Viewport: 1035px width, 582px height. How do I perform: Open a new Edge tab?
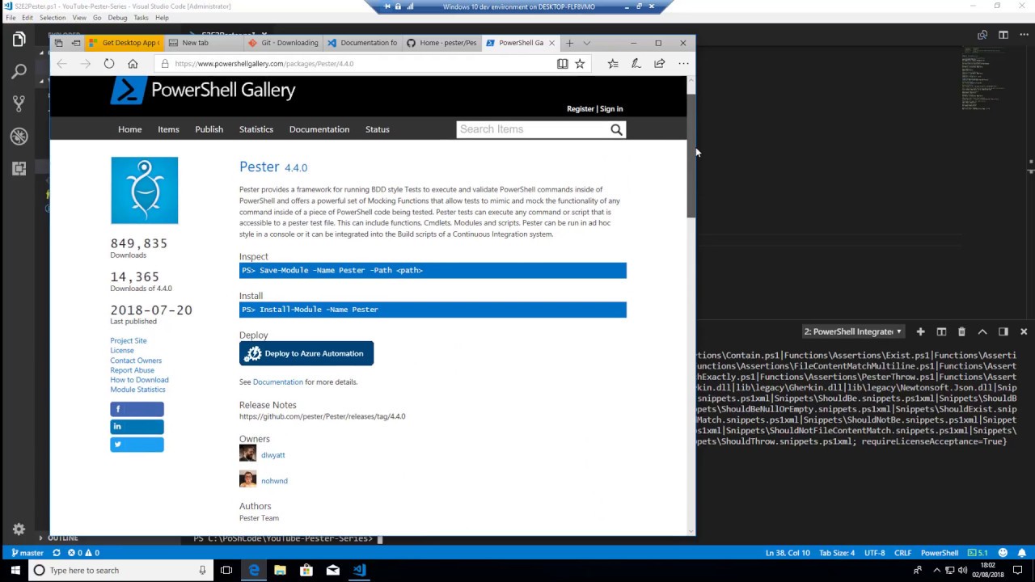click(x=569, y=43)
